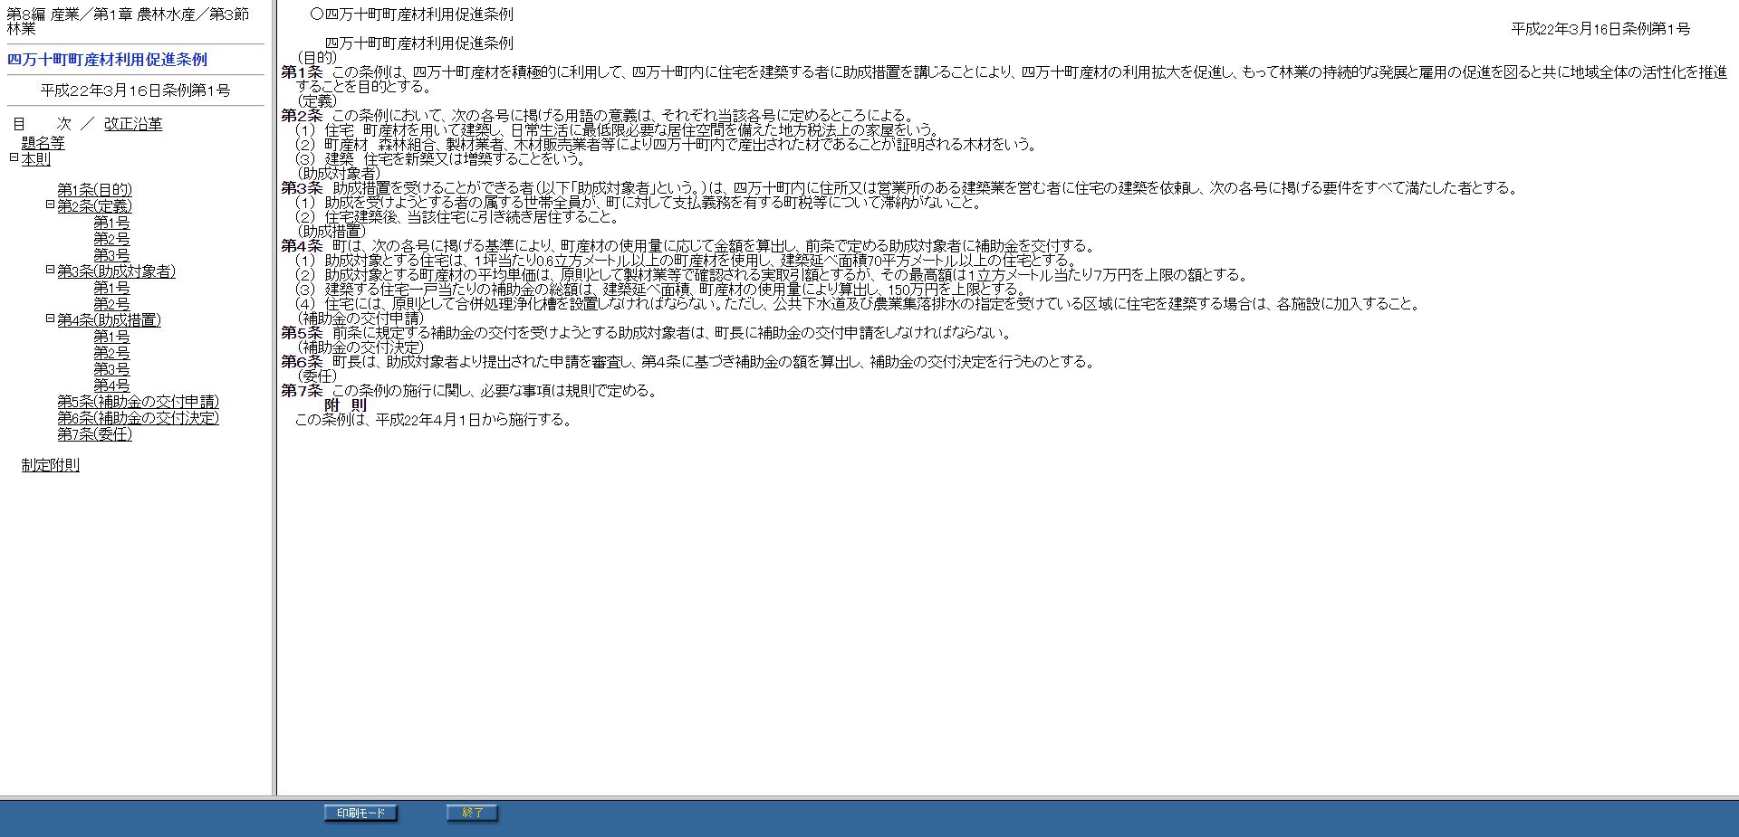Open 第3号 under 第2条(定義)
Image resolution: width=1739 pixels, height=837 pixels.
(x=111, y=255)
